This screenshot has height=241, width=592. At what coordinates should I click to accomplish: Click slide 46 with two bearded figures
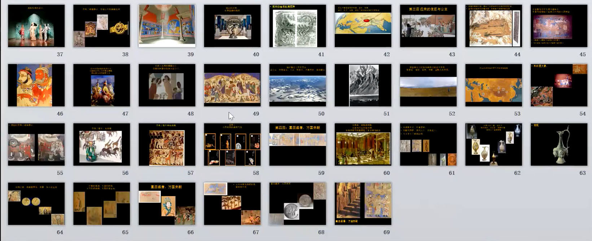[36, 85]
